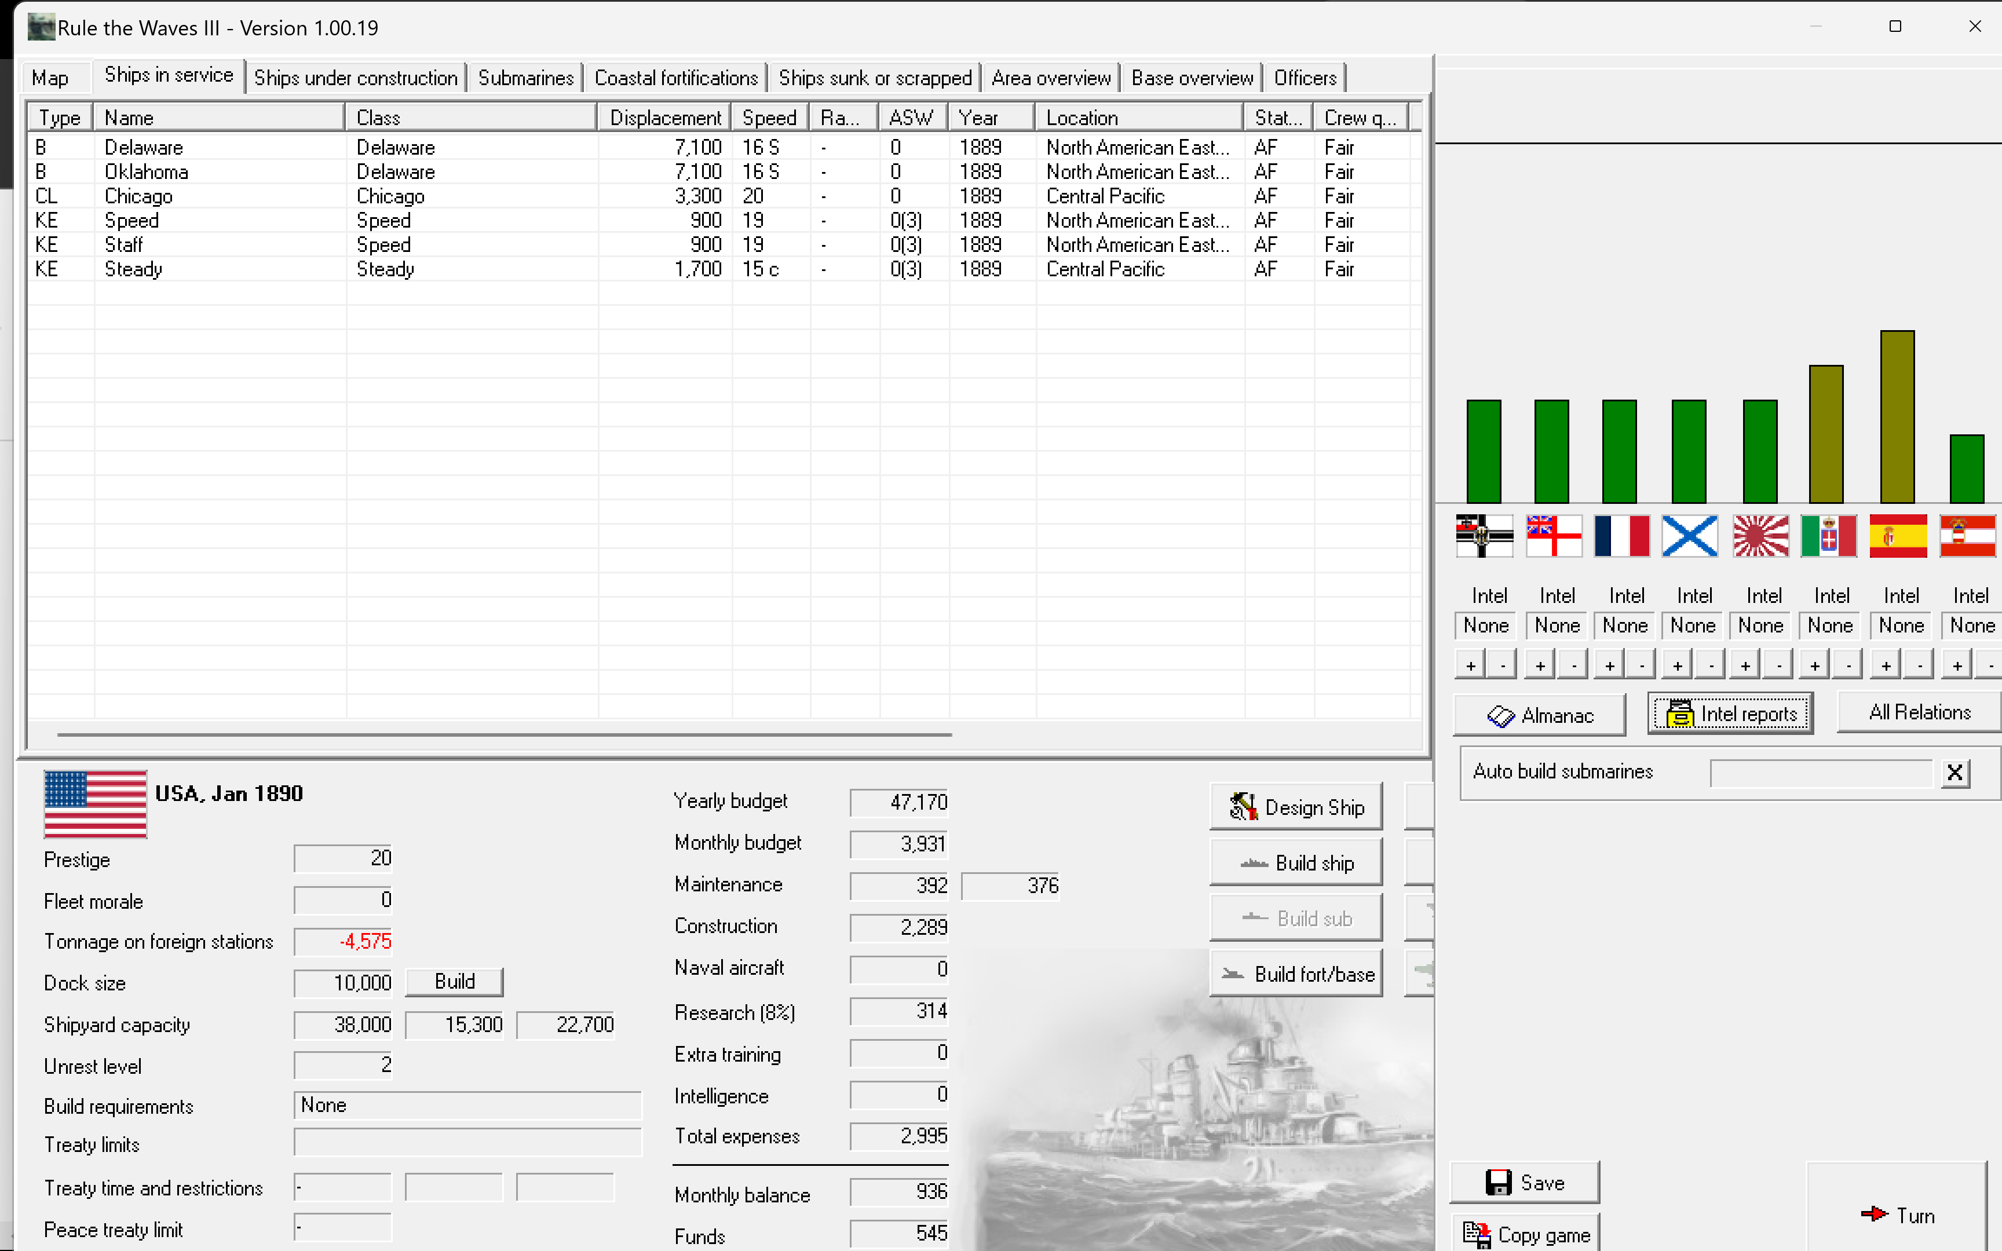Click the French tricolor flag
This screenshot has height=1251, width=2002.
pos(1623,536)
